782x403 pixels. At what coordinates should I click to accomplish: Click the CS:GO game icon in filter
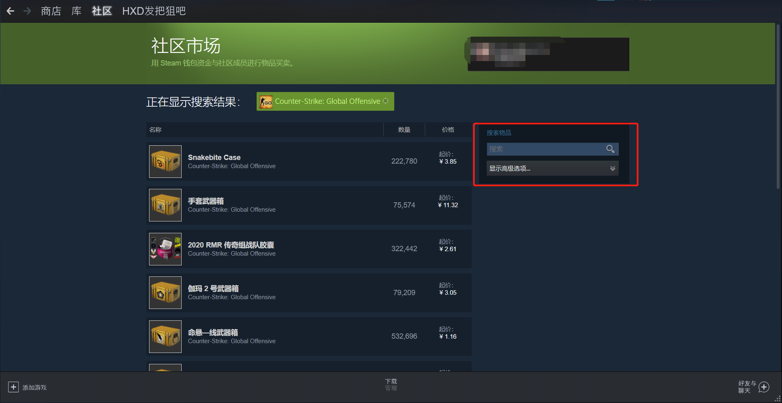[266, 101]
